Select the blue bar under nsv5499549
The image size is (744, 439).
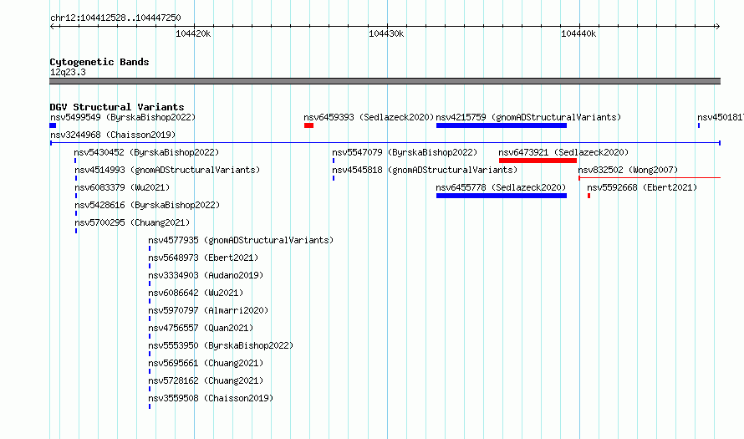[53, 125]
